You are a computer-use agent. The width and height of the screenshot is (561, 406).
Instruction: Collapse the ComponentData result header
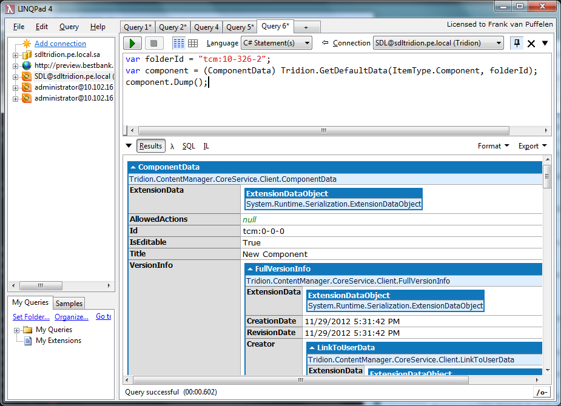click(x=133, y=167)
